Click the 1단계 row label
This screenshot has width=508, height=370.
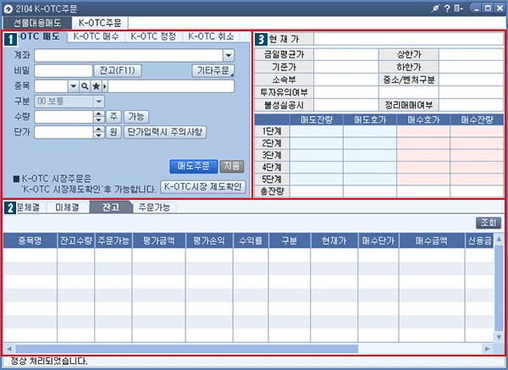(x=272, y=131)
